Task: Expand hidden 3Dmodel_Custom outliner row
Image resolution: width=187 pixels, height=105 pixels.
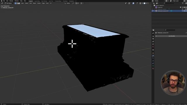Action: point(154,9)
